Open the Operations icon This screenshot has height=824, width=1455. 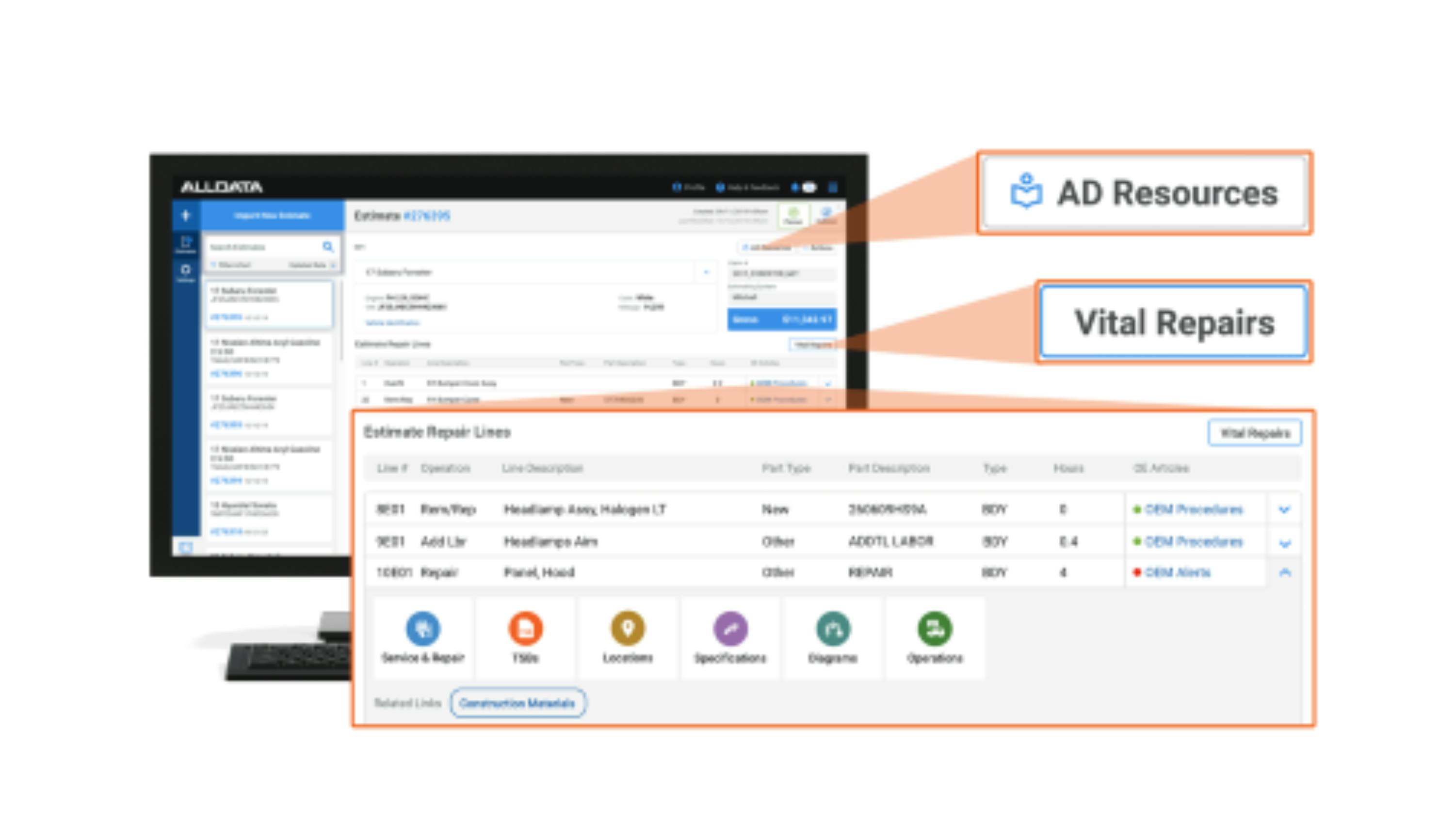point(934,629)
